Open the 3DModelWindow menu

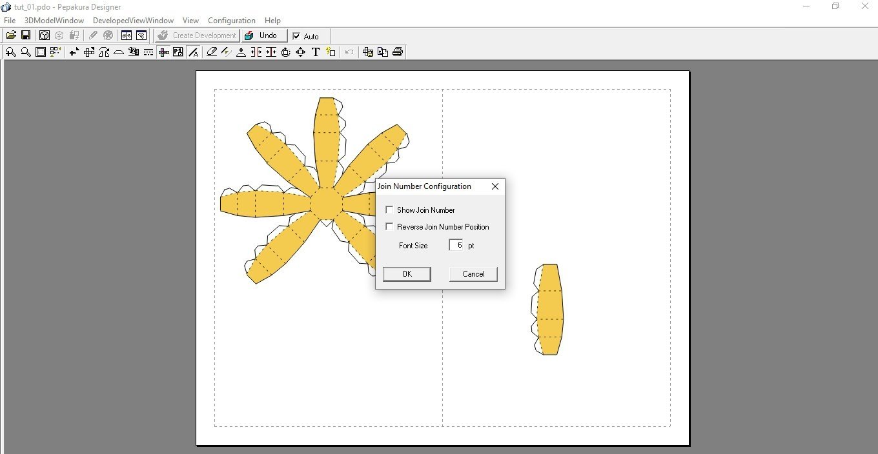(54, 21)
